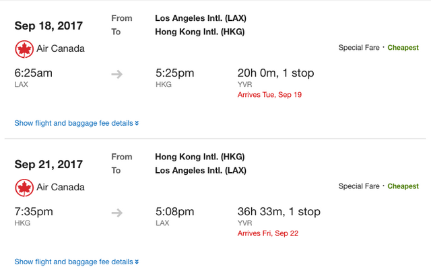
Task: Click the 5:08pm arrival time at LAX
Action: pyautogui.click(x=174, y=212)
